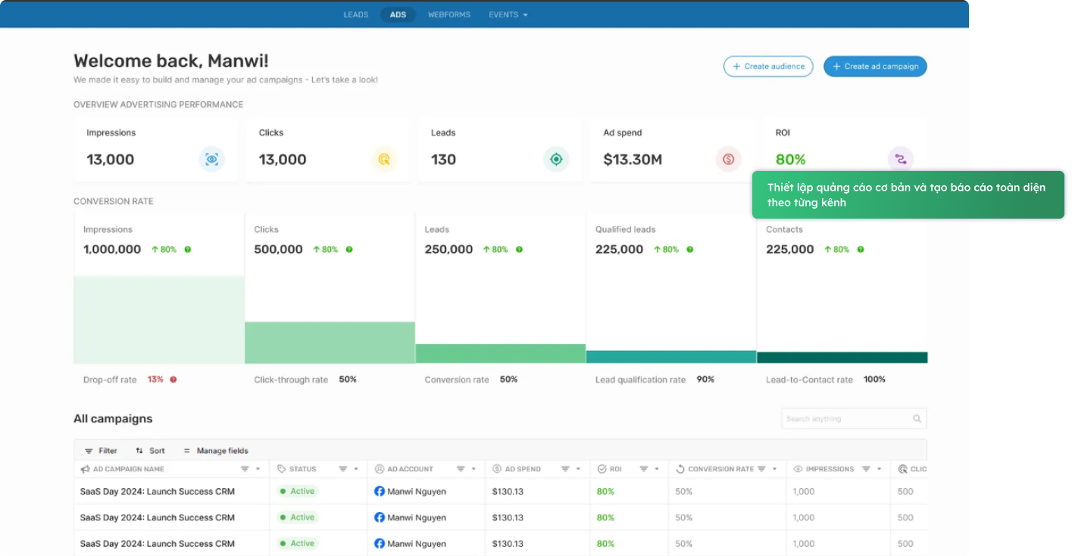Click the green tooltip about thiết lập quảng cáo
Image resolution: width=1072 pixels, height=556 pixels.
point(908,195)
